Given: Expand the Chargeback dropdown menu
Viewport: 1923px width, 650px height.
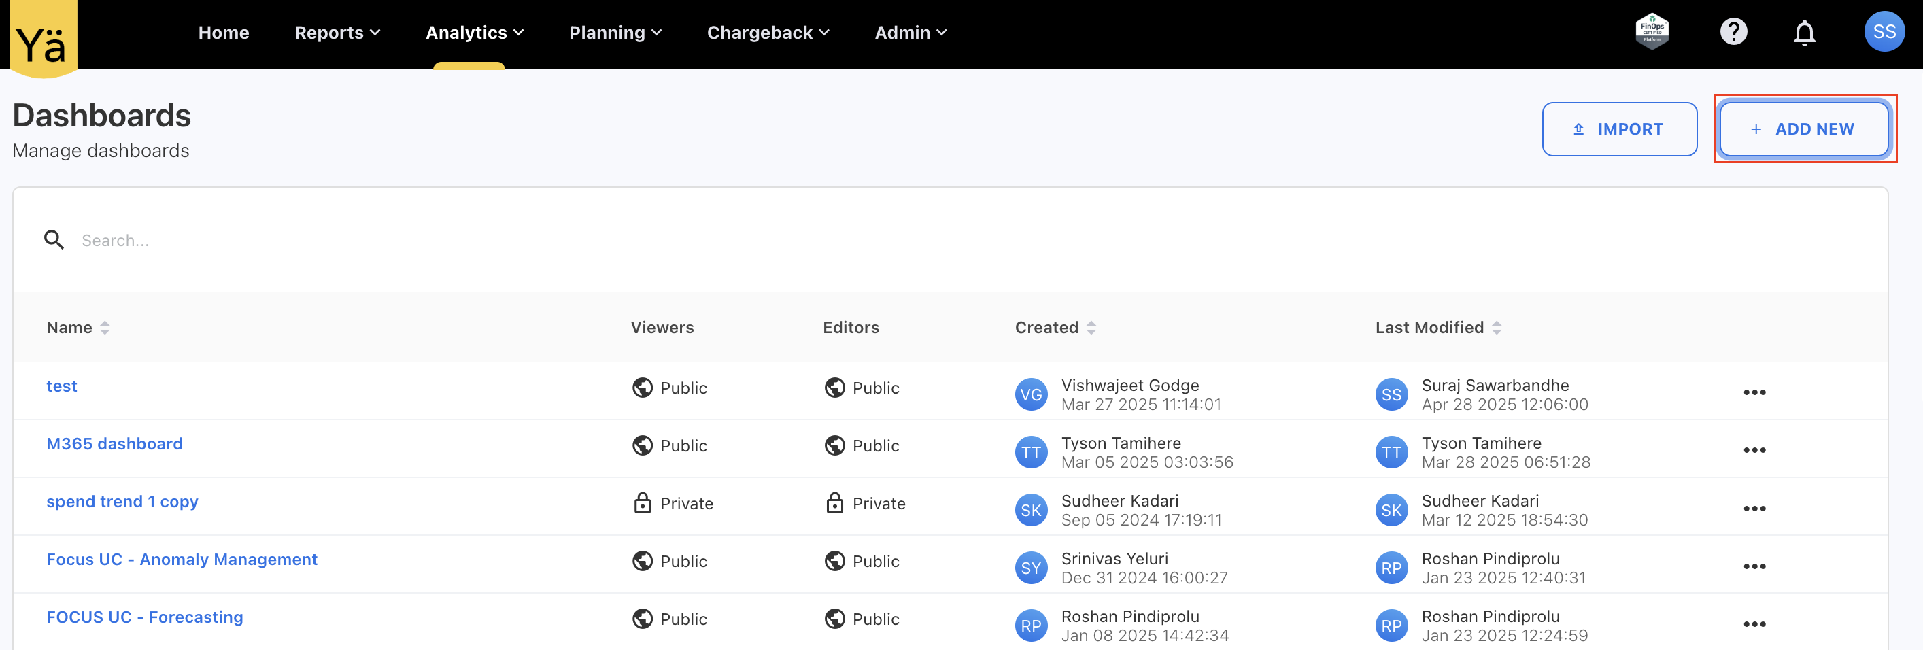Looking at the screenshot, I should [x=768, y=33].
